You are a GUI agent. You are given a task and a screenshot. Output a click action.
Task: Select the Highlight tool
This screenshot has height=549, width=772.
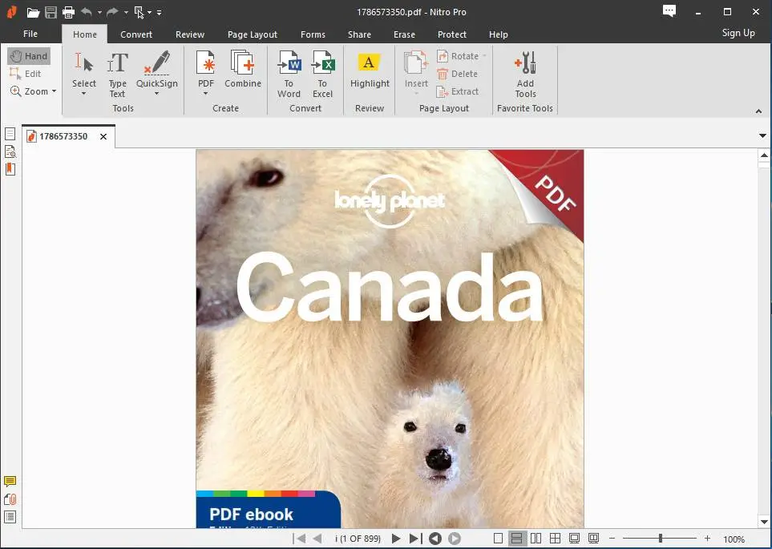click(x=369, y=72)
